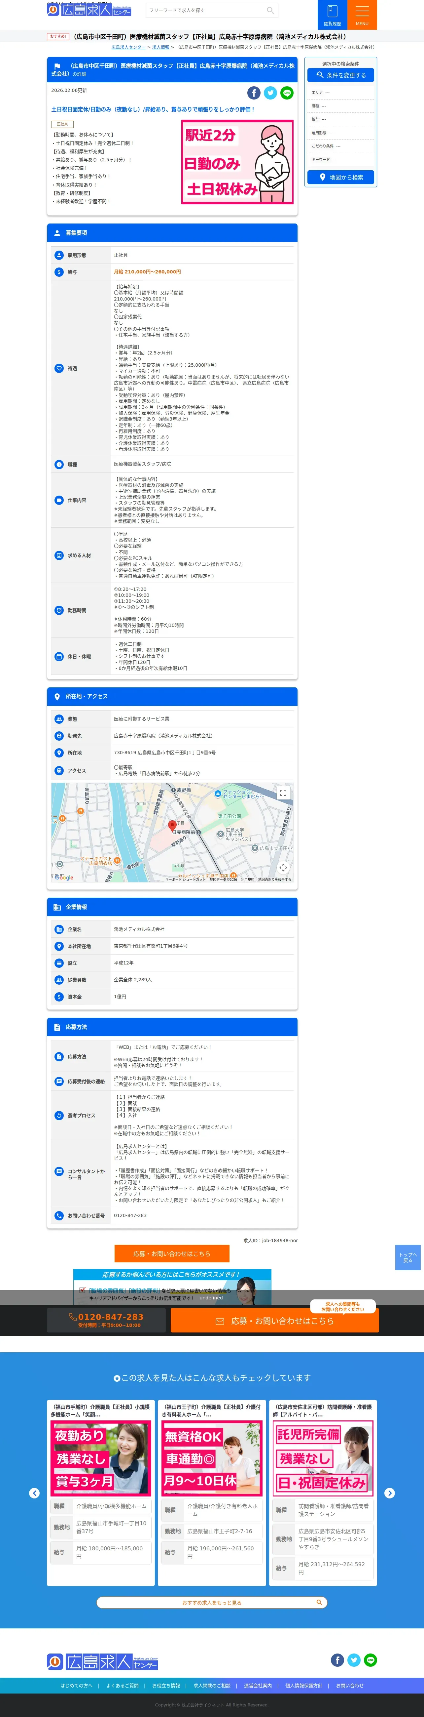The height and width of the screenshot is (1717, 424).
Task: Click the 駅近2分 日勤のみ job banner image
Action: coord(238,162)
